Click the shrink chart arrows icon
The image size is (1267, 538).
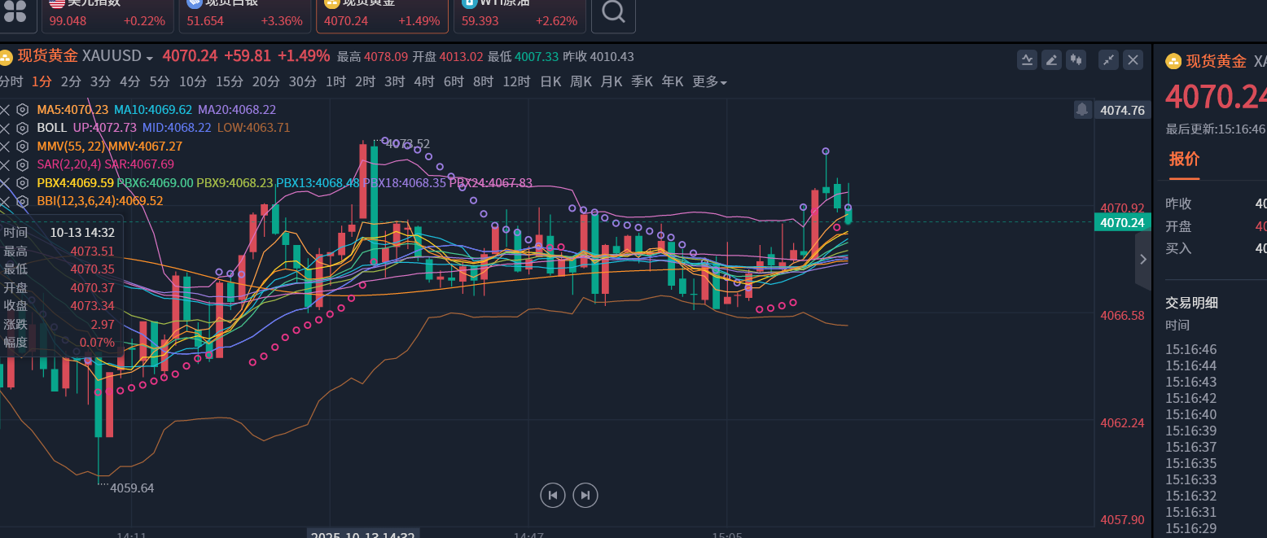click(1108, 59)
